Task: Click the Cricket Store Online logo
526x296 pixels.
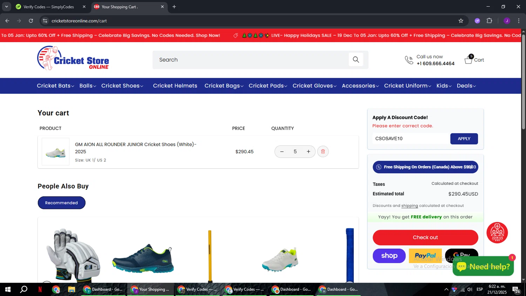Action: [x=73, y=58]
